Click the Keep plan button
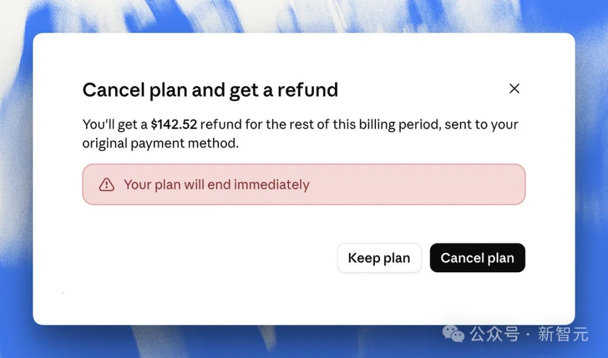This screenshot has height=358, width=608. pyautogui.click(x=379, y=258)
